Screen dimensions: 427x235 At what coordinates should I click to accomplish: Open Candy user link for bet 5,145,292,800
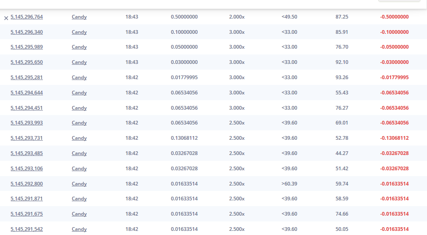click(x=79, y=184)
